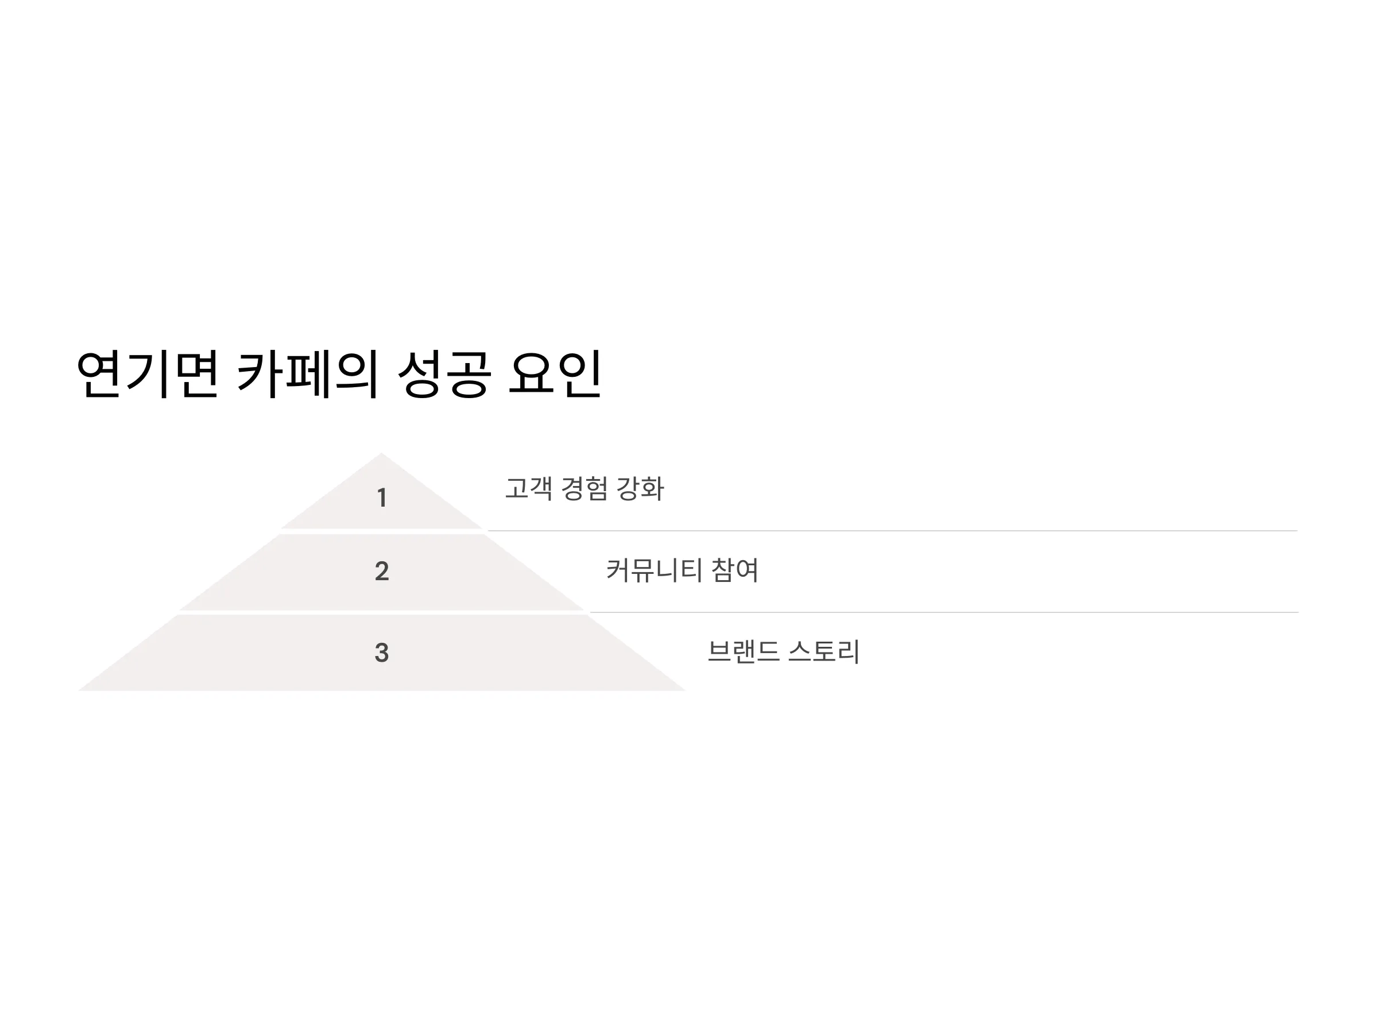Click the word '카페의' in the title

308,374
